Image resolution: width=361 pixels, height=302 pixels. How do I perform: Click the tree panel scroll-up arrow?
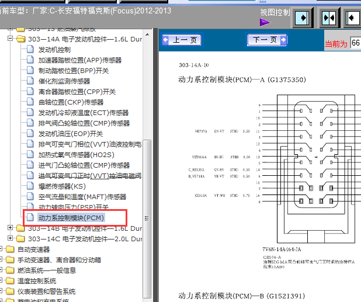[x=147, y=35]
